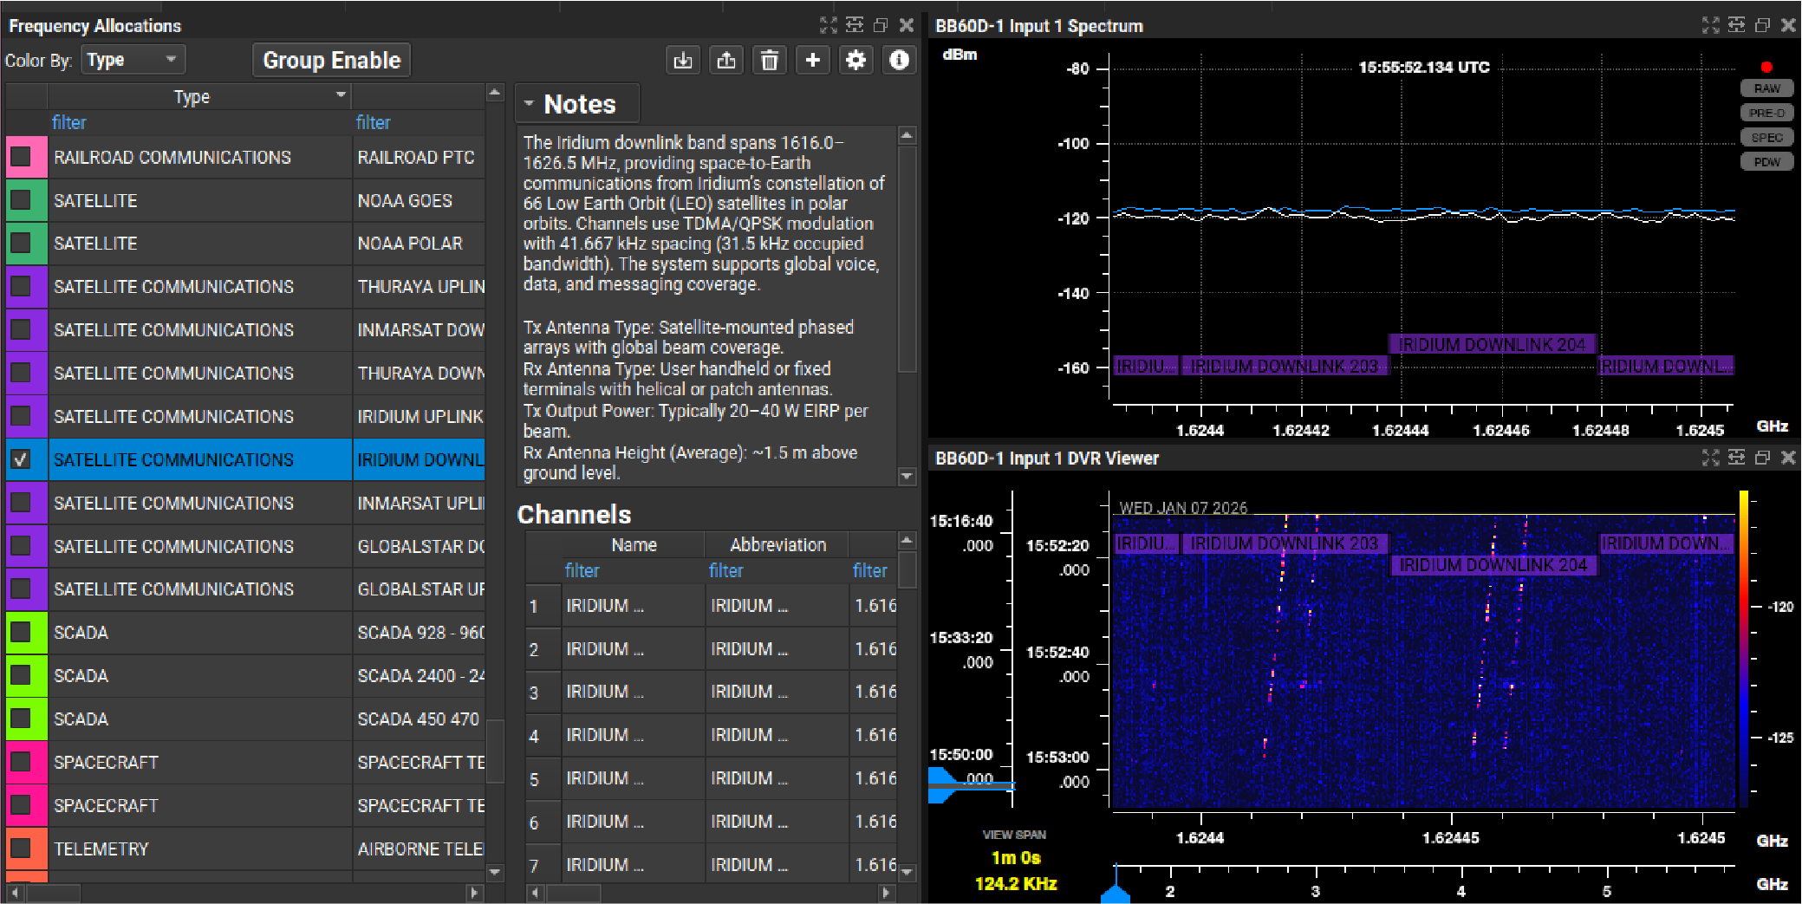Open the Color By Type dropdown
This screenshot has height=904, width=1802.
(133, 60)
